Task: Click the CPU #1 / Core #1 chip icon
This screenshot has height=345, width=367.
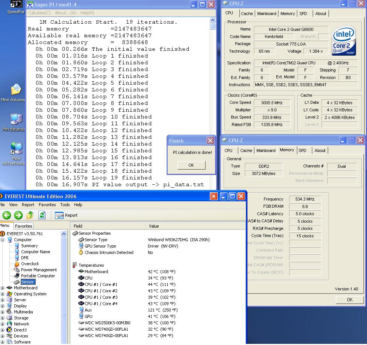Action: tap(81, 284)
